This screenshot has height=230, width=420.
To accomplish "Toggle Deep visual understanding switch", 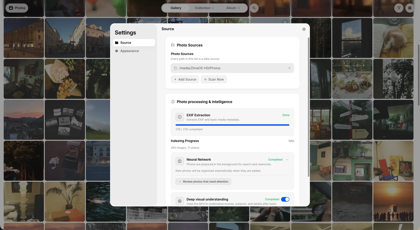I will [285, 199].
